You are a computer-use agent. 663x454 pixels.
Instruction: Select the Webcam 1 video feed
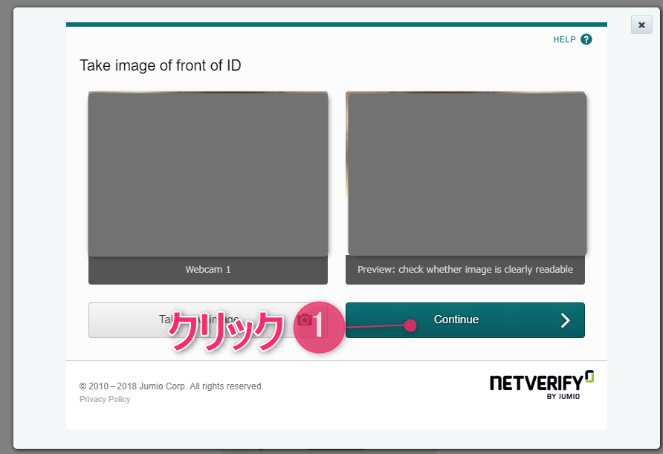pyautogui.click(x=208, y=174)
